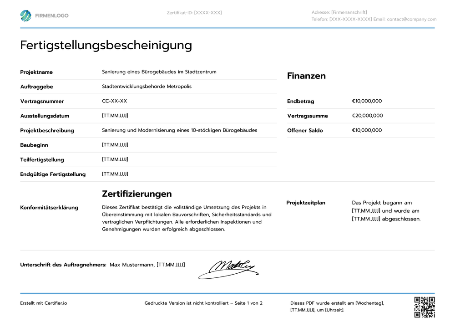Click the Projektzeitplan description text
The width and height of the screenshot is (455, 322).
387,211
